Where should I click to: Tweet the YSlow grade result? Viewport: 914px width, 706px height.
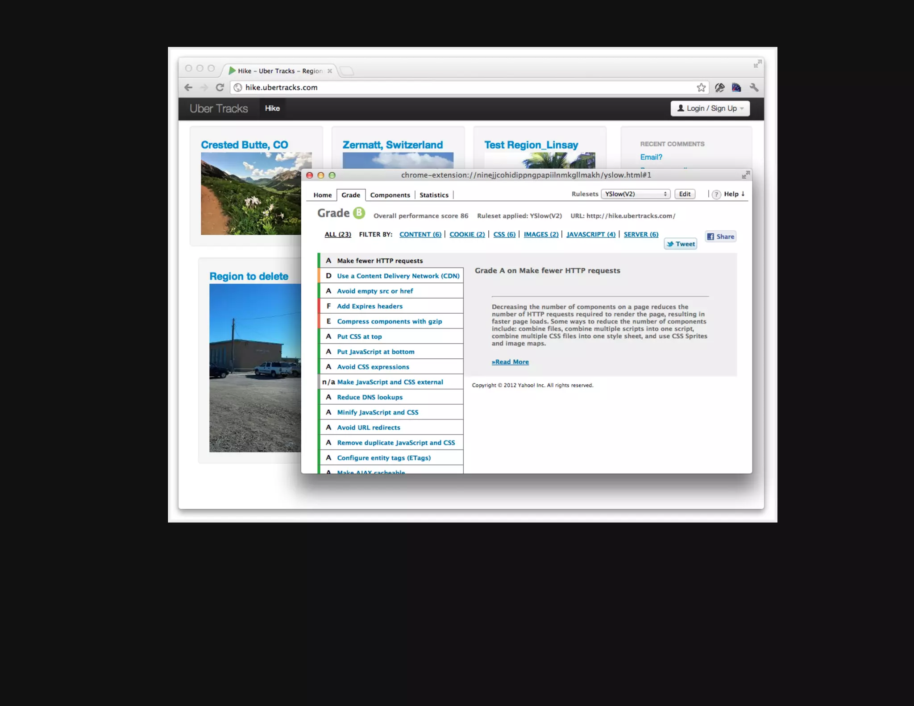(x=680, y=244)
